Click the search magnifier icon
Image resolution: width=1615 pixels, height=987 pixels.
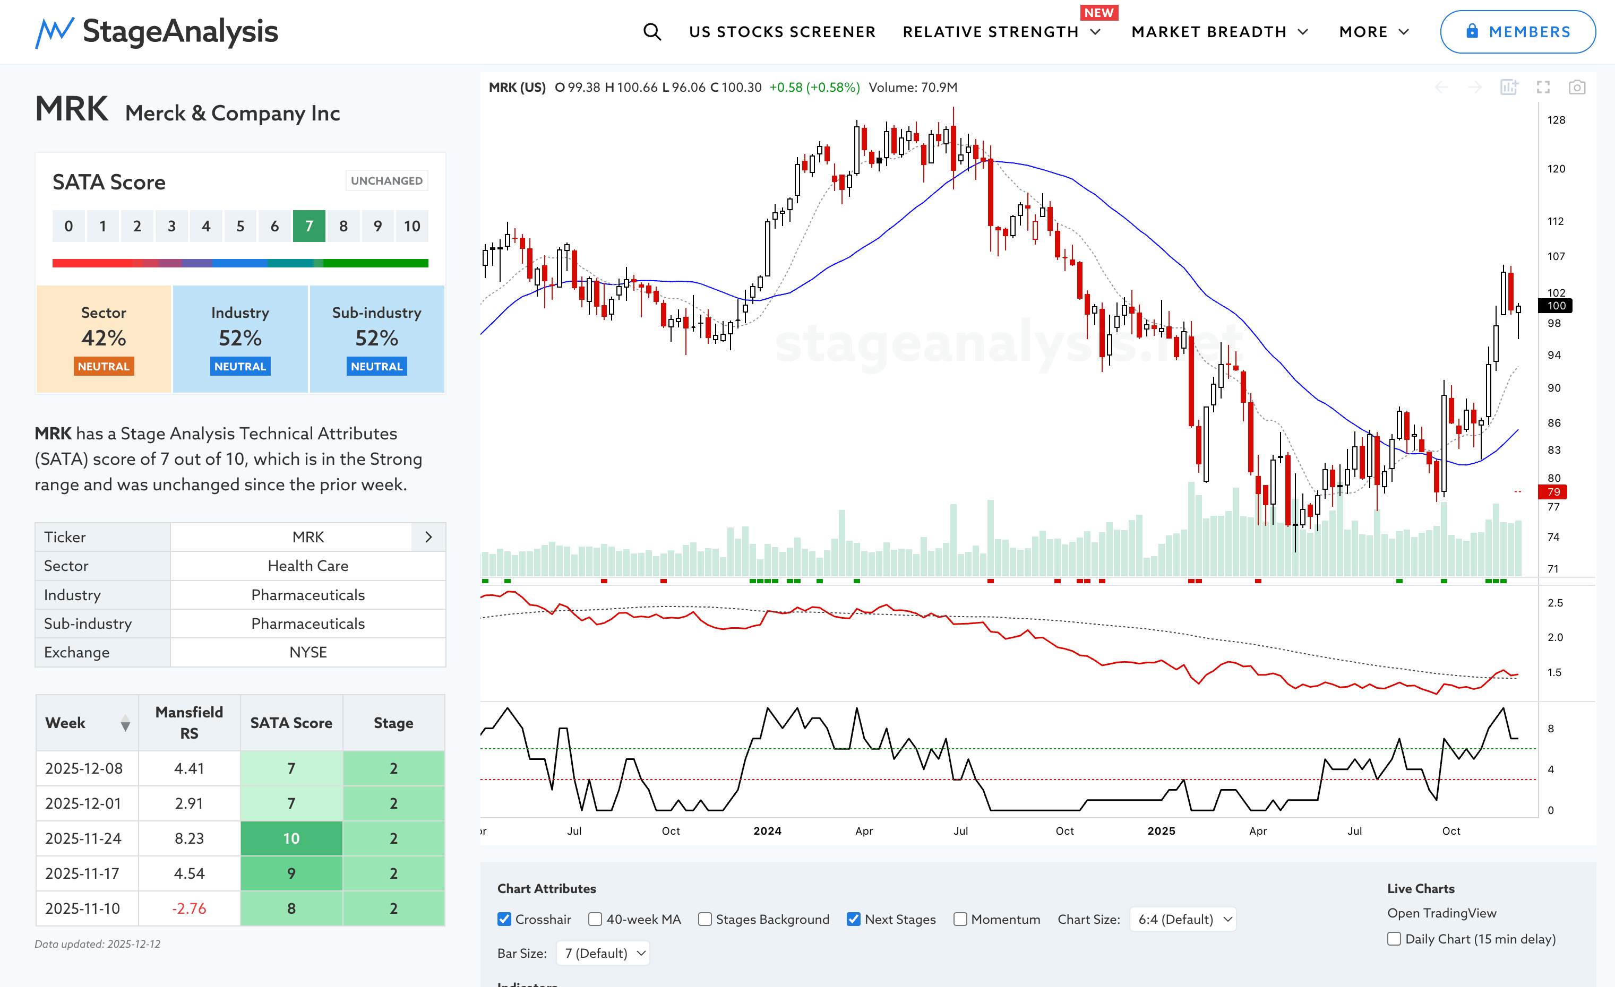point(651,31)
